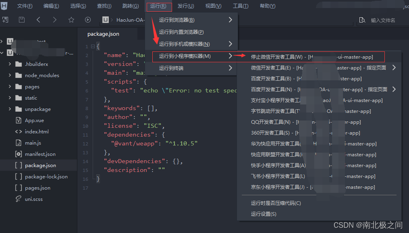This screenshot has height=233, width=409.
Task: Click the .hbuilderx folder icon
Action: point(19,64)
